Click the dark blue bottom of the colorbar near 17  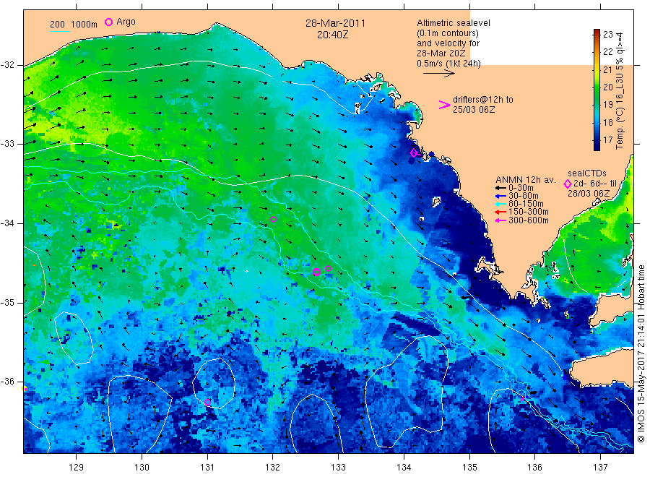click(597, 145)
